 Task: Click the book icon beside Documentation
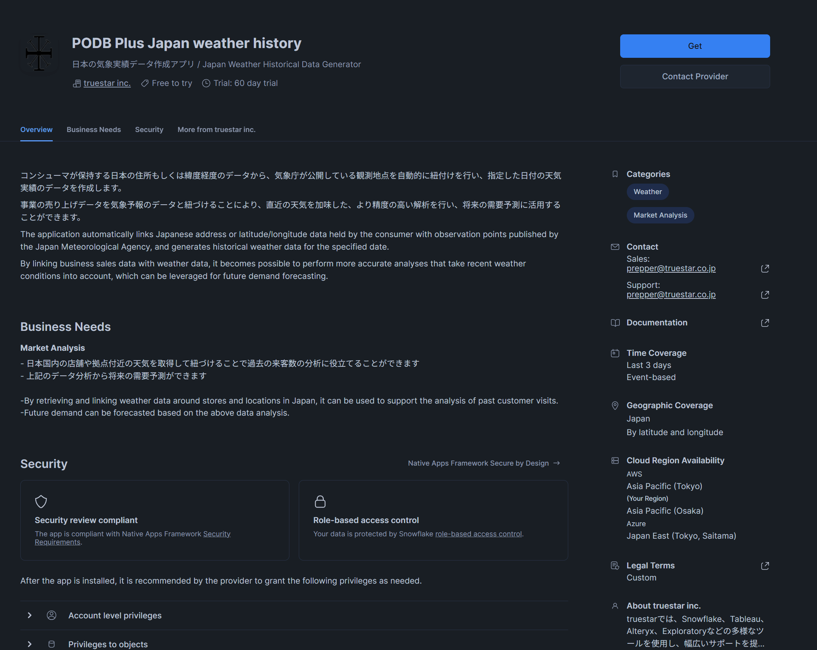pyautogui.click(x=615, y=323)
